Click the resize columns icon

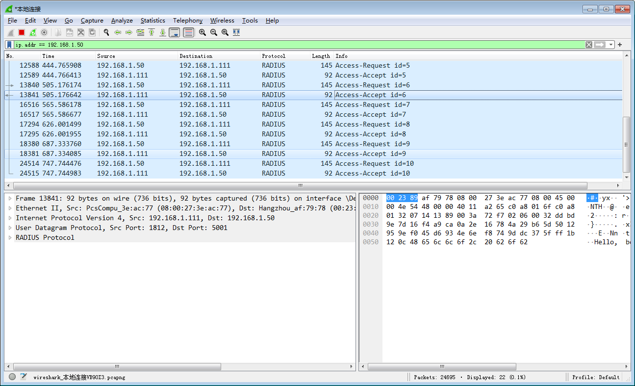(236, 32)
